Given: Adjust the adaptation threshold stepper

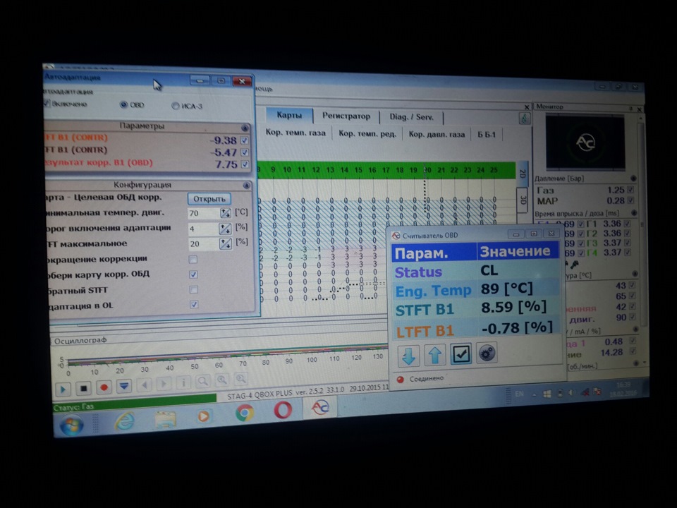Looking at the screenshot, I should tap(225, 229).
